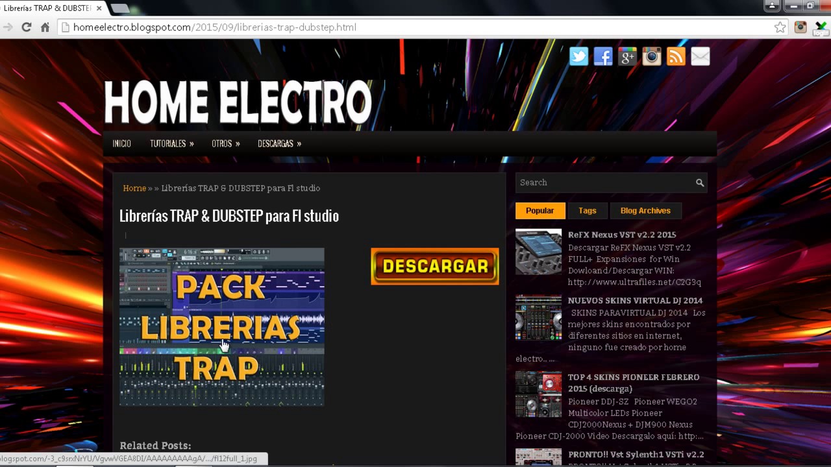The width and height of the screenshot is (831, 467).
Task: Switch to the Blog Archives tab
Action: (x=645, y=211)
